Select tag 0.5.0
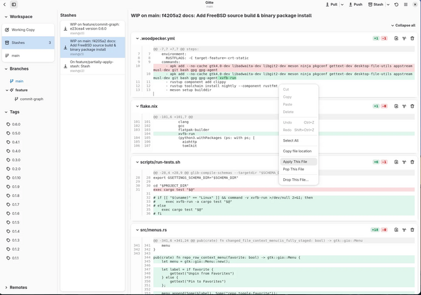Screen dimensions: 421x295 [x=16, y=133]
